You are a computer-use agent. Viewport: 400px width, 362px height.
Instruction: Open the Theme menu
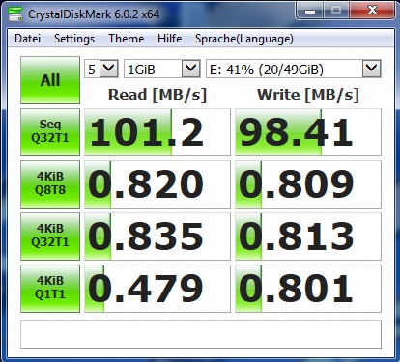pyautogui.click(x=127, y=39)
